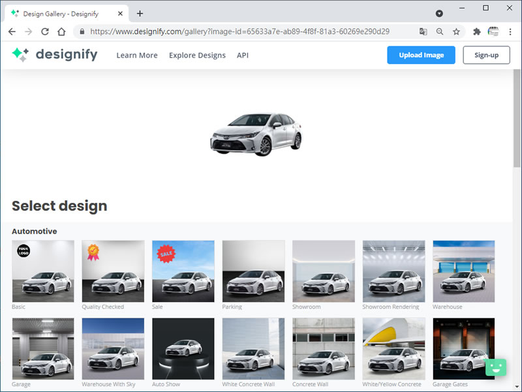Click the Designify logo

pos(54,55)
